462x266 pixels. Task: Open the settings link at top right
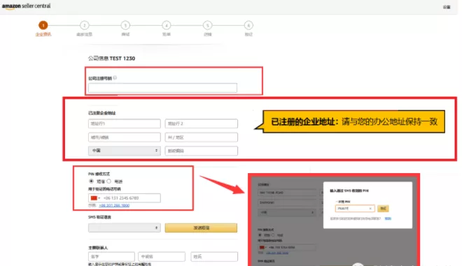[447, 7]
